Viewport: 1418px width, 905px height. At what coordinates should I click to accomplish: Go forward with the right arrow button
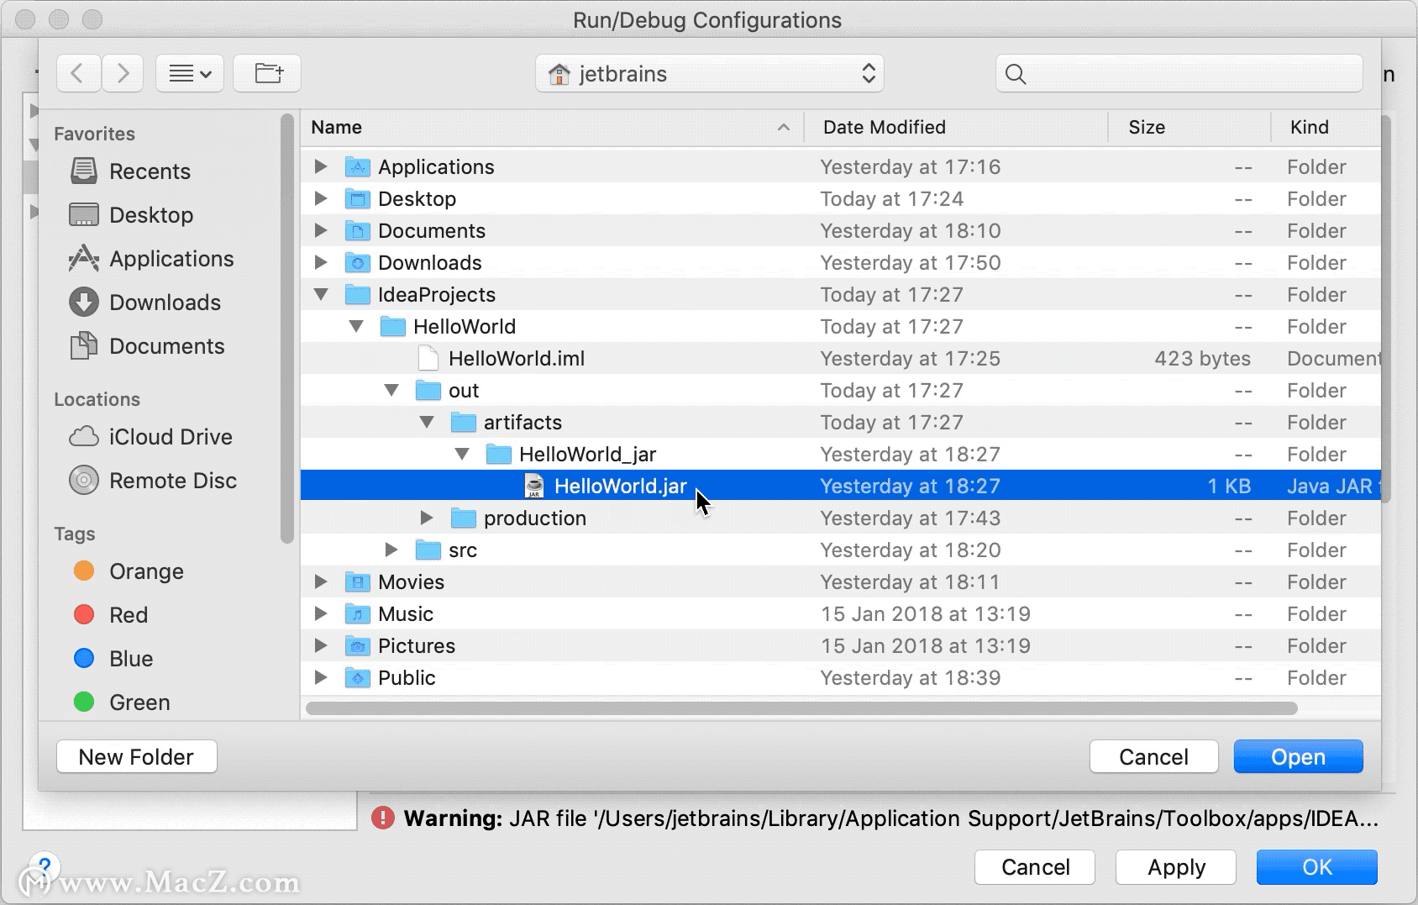[x=123, y=73]
